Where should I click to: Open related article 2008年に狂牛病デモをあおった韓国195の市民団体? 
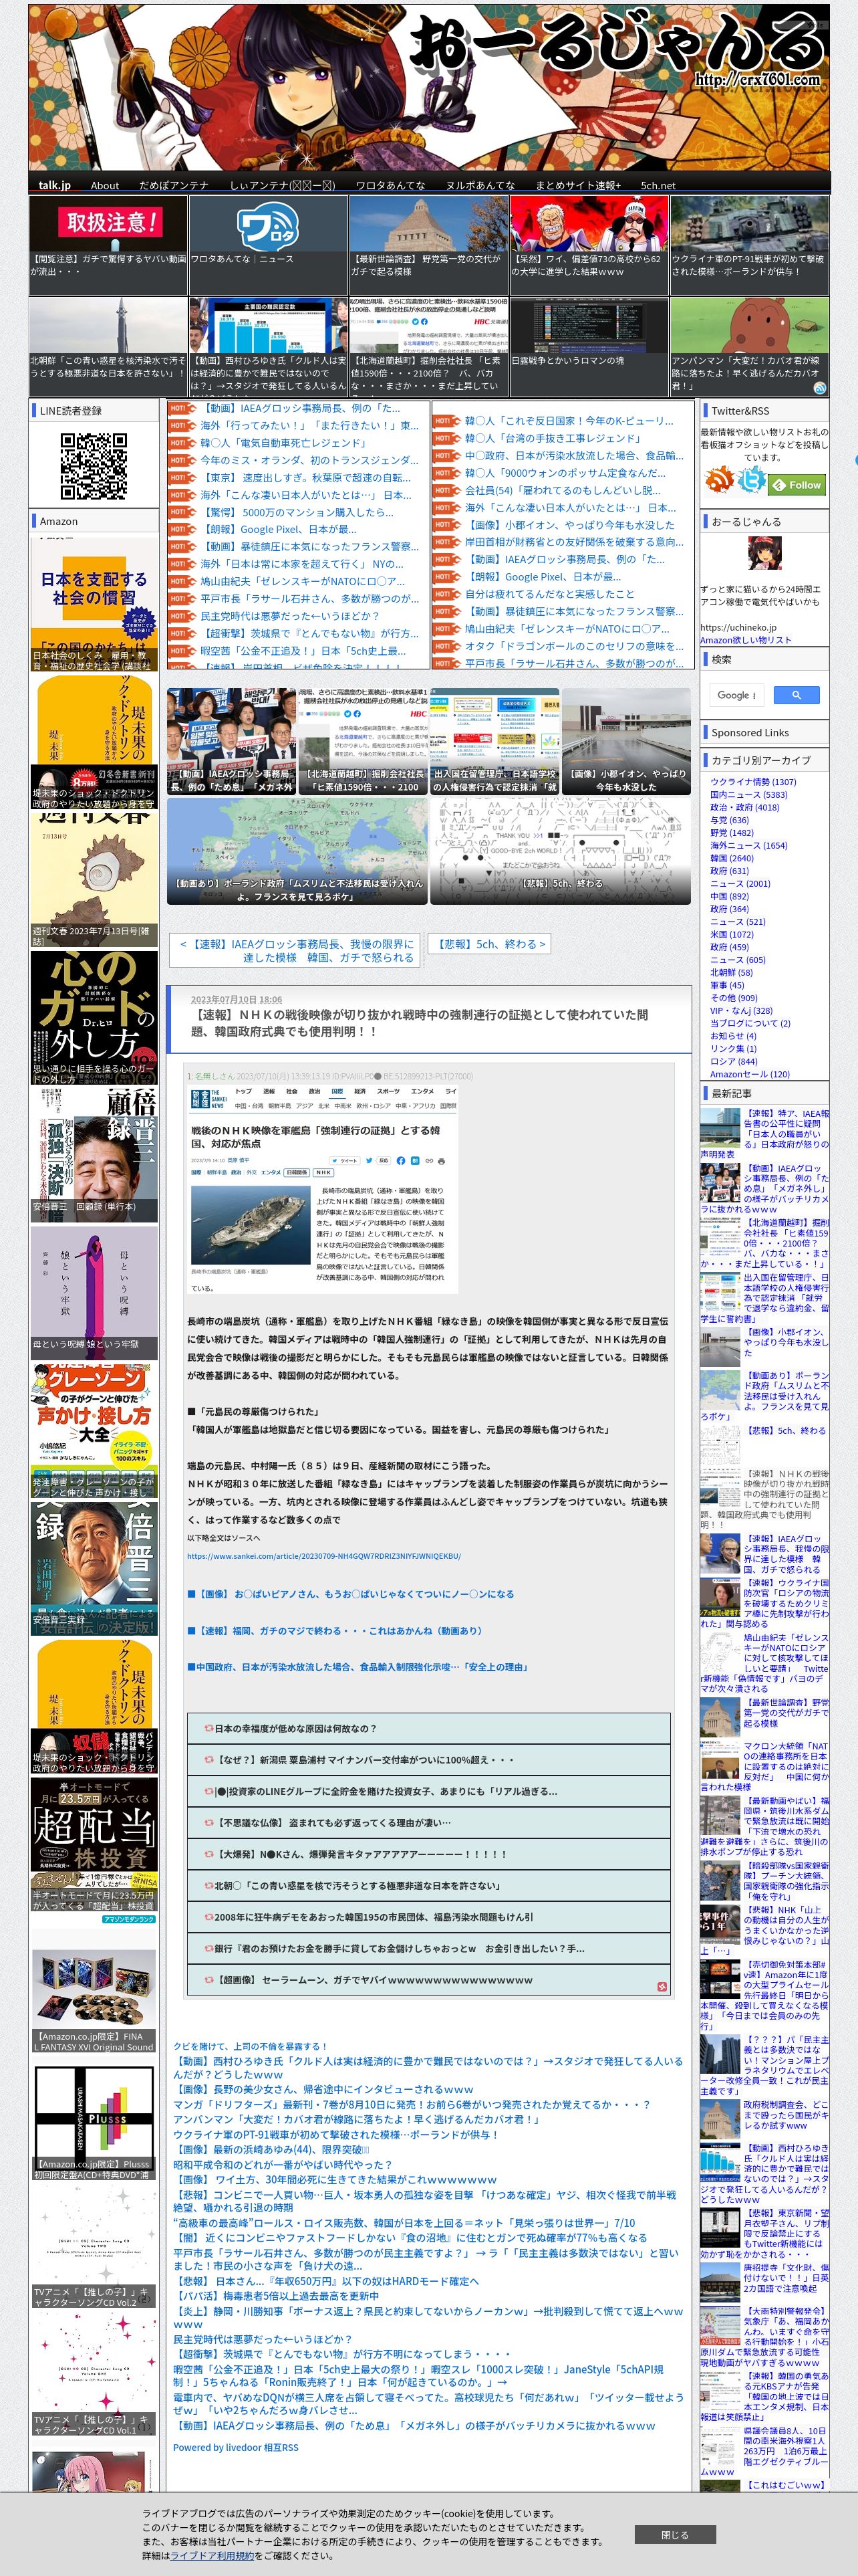430,1917
